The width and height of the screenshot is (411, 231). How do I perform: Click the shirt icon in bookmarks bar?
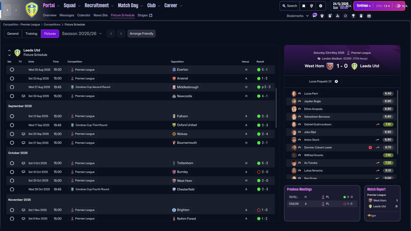(322, 16)
